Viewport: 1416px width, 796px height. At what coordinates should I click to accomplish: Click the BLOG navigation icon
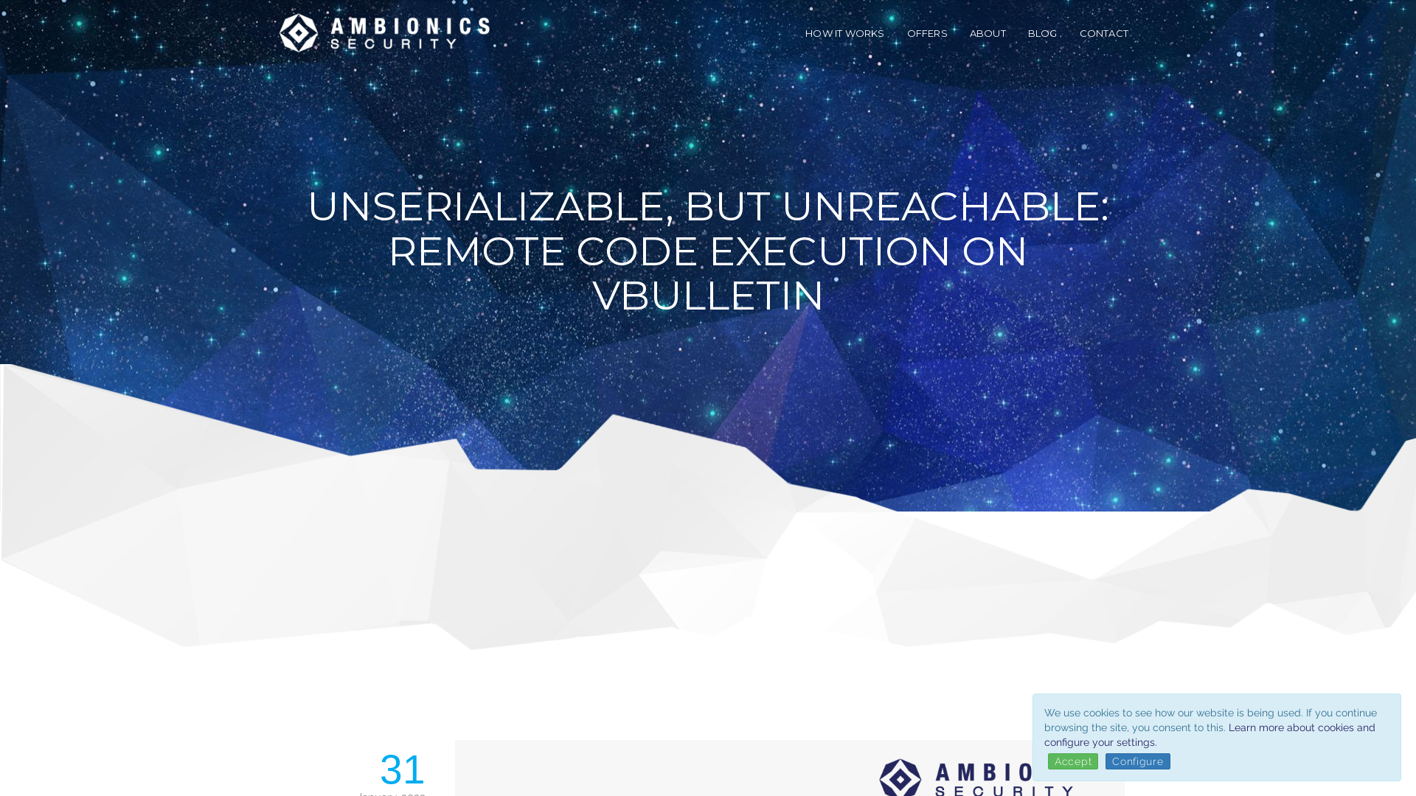pos(1043,33)
